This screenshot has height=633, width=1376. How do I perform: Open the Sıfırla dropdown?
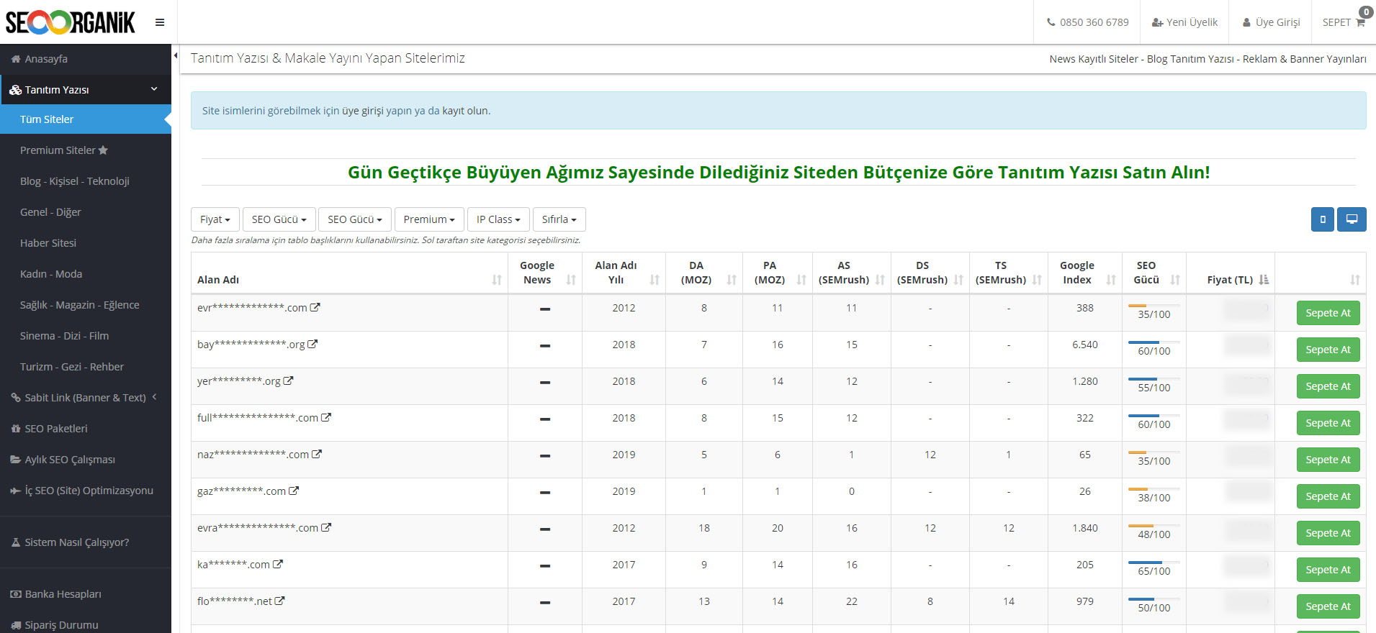click(559, 219)
